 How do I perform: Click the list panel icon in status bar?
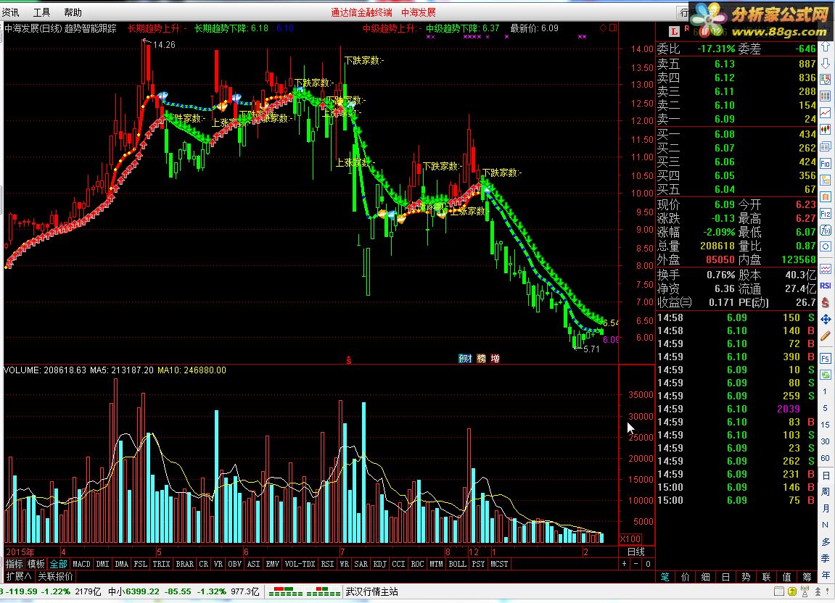[x=779, y=591]
